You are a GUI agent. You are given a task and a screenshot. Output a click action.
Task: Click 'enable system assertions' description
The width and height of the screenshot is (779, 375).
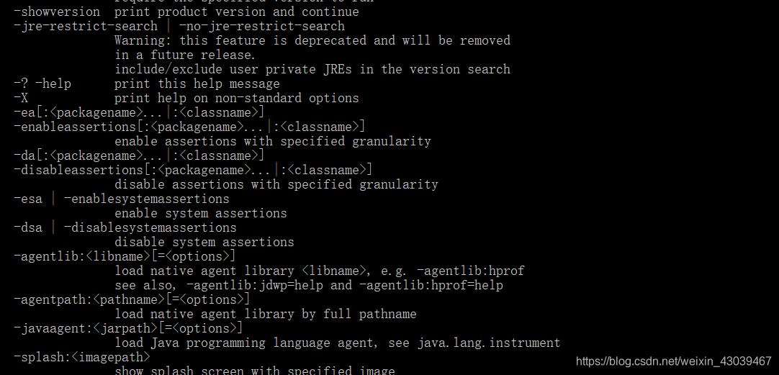click(x=201, y=213)
